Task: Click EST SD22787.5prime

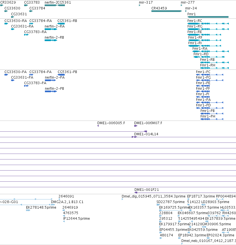Action: (158, 205)
